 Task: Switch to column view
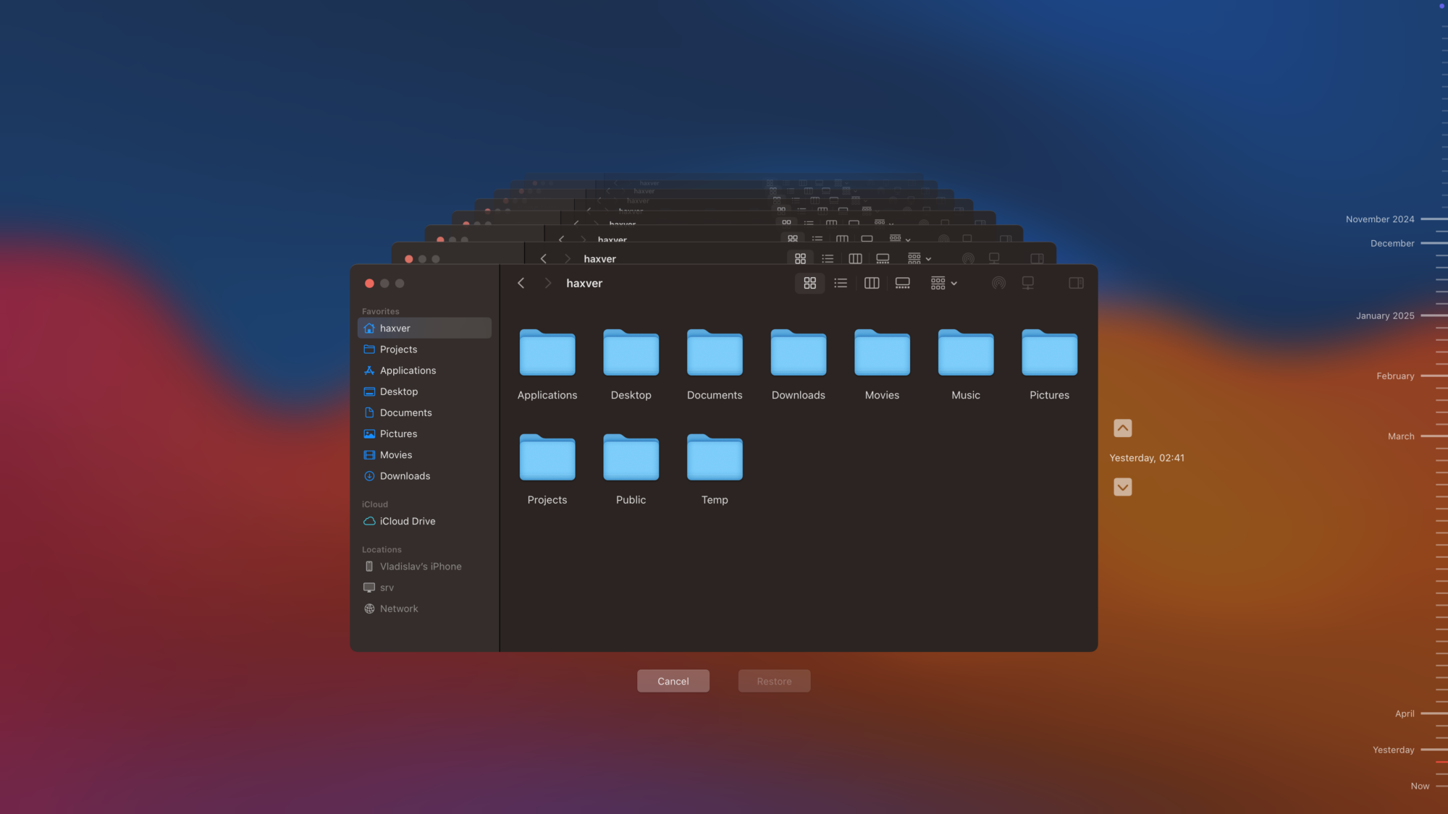(872, 283)
